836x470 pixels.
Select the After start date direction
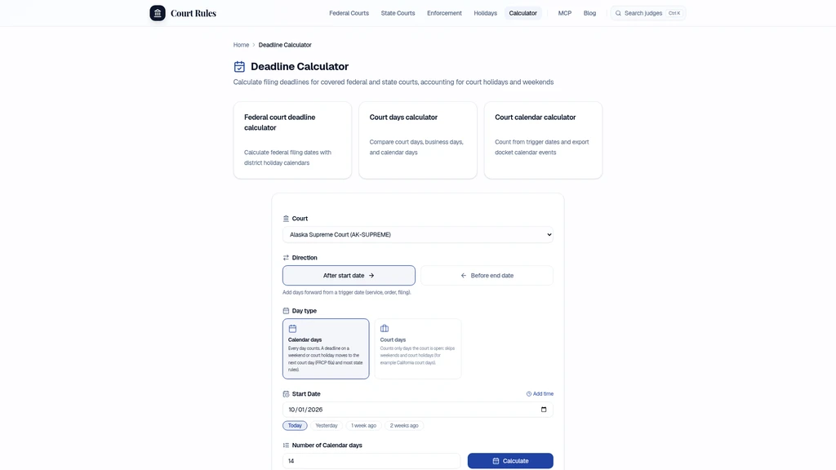coord(349,276)
